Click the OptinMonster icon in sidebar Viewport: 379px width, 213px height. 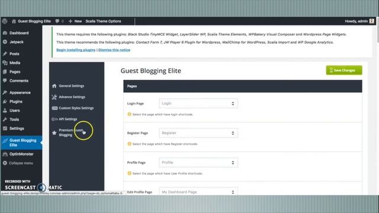[x=5, y=154]
